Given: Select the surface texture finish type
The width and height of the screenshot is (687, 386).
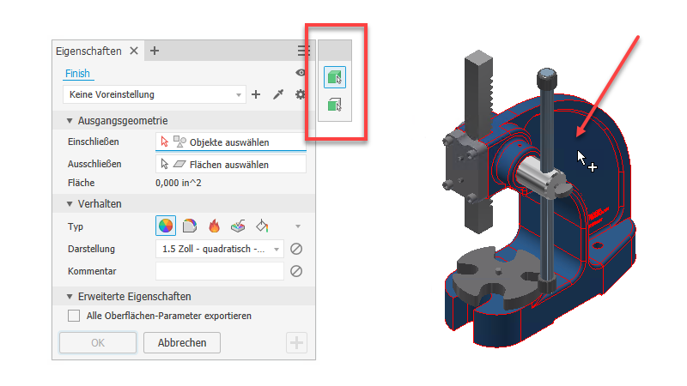Looking at the screenshot, I should point(238,226).
